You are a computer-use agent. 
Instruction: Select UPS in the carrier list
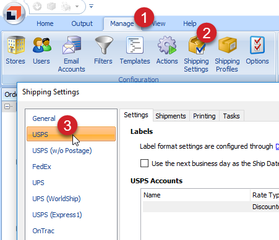pos(38,183)
